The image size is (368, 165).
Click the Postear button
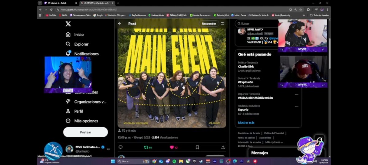click(x=86, y=132)
